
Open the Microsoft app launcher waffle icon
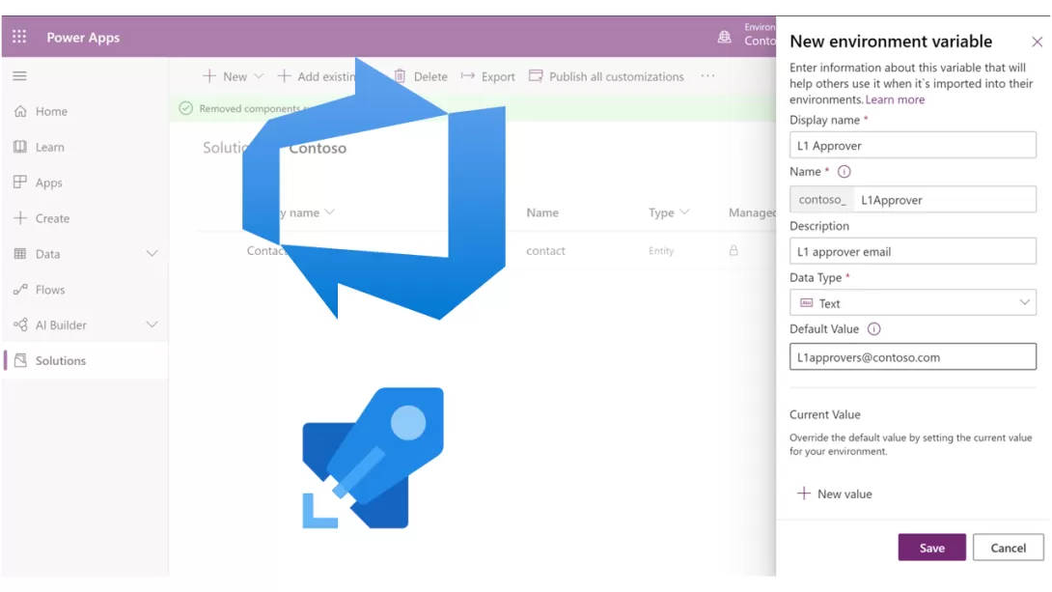(17, 37)
